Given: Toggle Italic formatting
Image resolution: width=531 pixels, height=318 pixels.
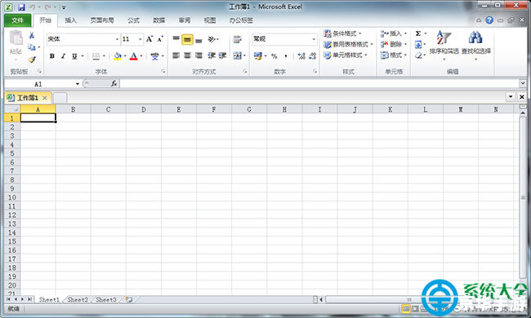Looking at the screenshot, I should 64,56.
